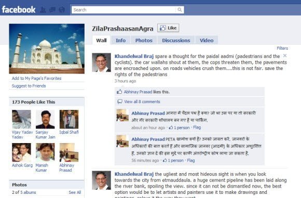
Task: Open the friend requests icon in header
Action: click(x=43, y=10)
